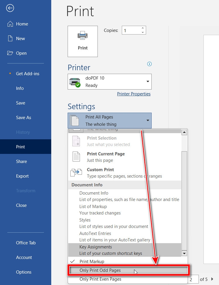The image size is (219, 285).
Task: Go to next preview page arrow
Action: tap(212, 279)
